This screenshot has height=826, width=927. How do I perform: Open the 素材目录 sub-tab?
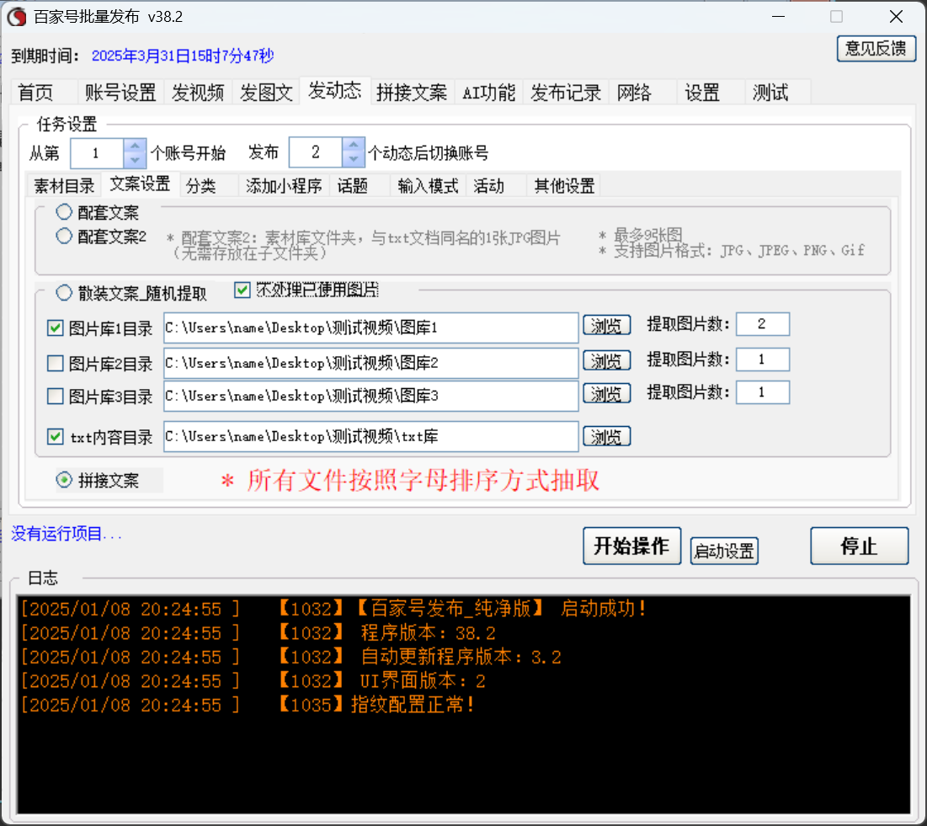pos(64,185)
